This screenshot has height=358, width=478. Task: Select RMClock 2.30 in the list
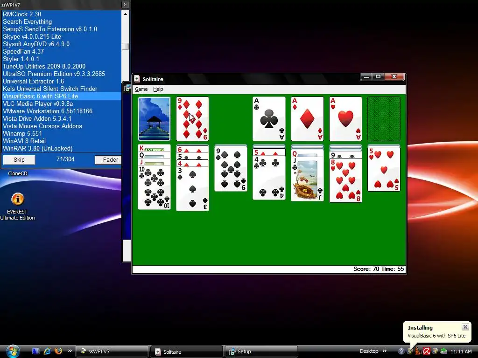click(x=61, y=14)
